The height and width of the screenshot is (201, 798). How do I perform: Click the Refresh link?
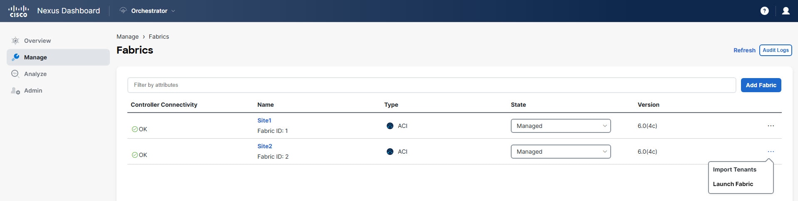[x=744, y=50]
